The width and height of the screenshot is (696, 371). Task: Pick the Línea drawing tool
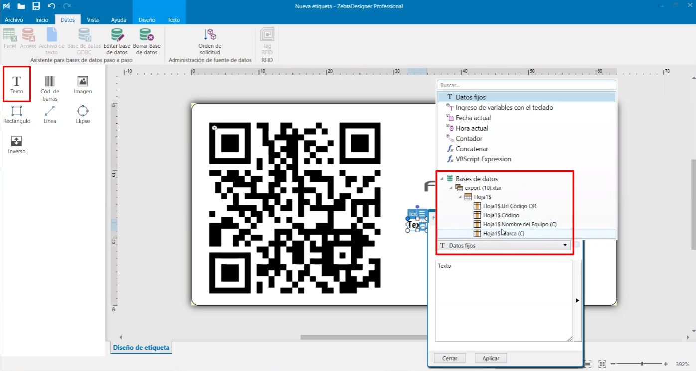click(50, 115)
